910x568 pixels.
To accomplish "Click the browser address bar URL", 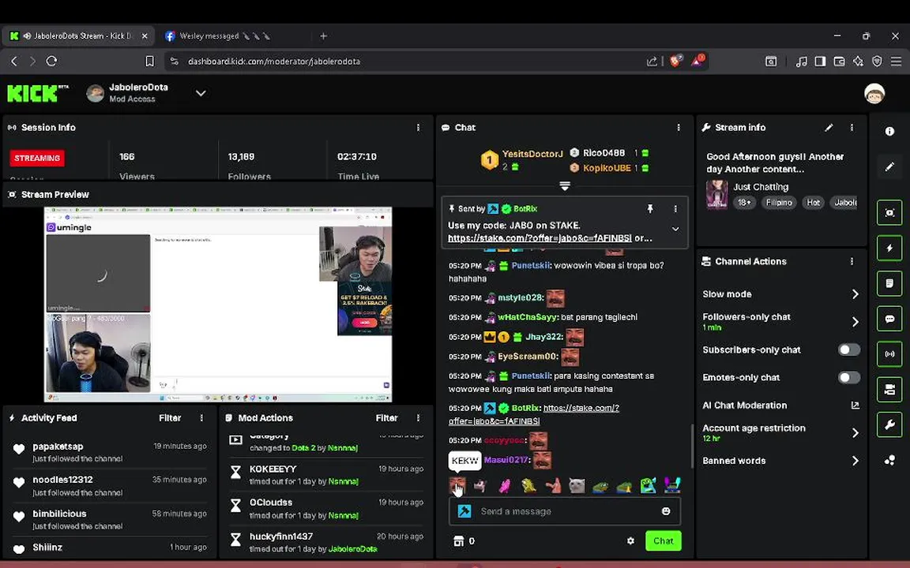I will (x=274, y=61).
